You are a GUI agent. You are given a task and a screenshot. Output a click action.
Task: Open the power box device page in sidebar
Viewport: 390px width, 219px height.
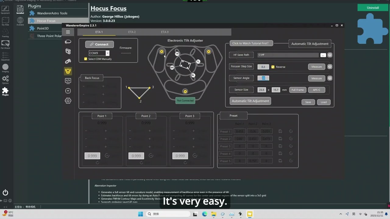click(x=68, y=51)
